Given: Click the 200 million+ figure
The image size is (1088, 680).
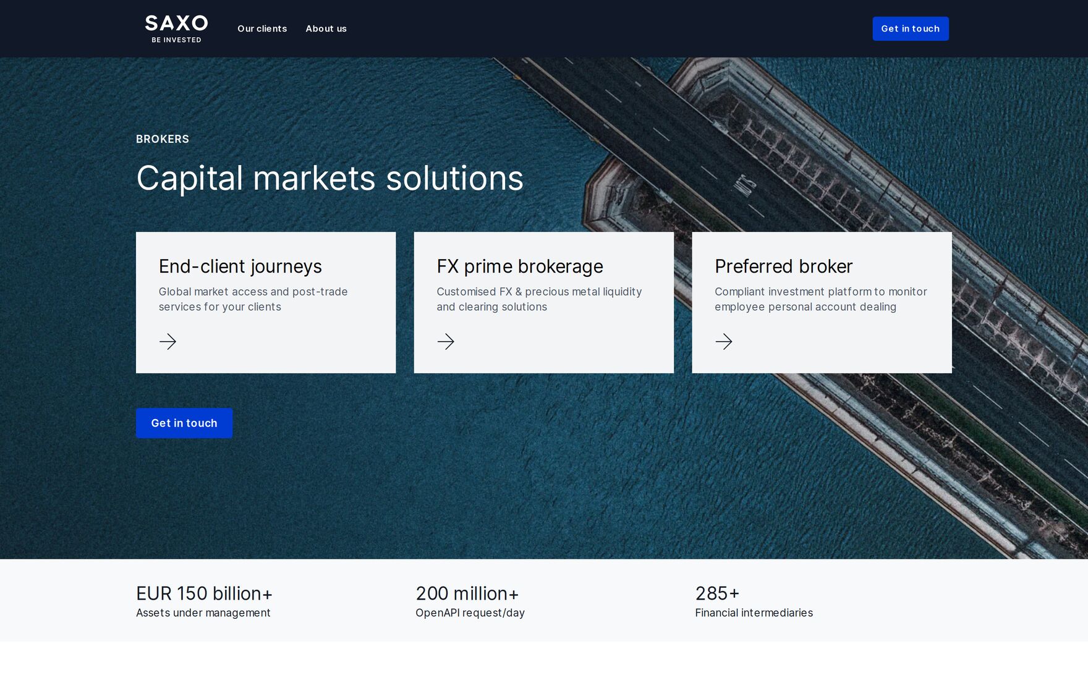Looking at the screenshot, I should pos(467,593).
